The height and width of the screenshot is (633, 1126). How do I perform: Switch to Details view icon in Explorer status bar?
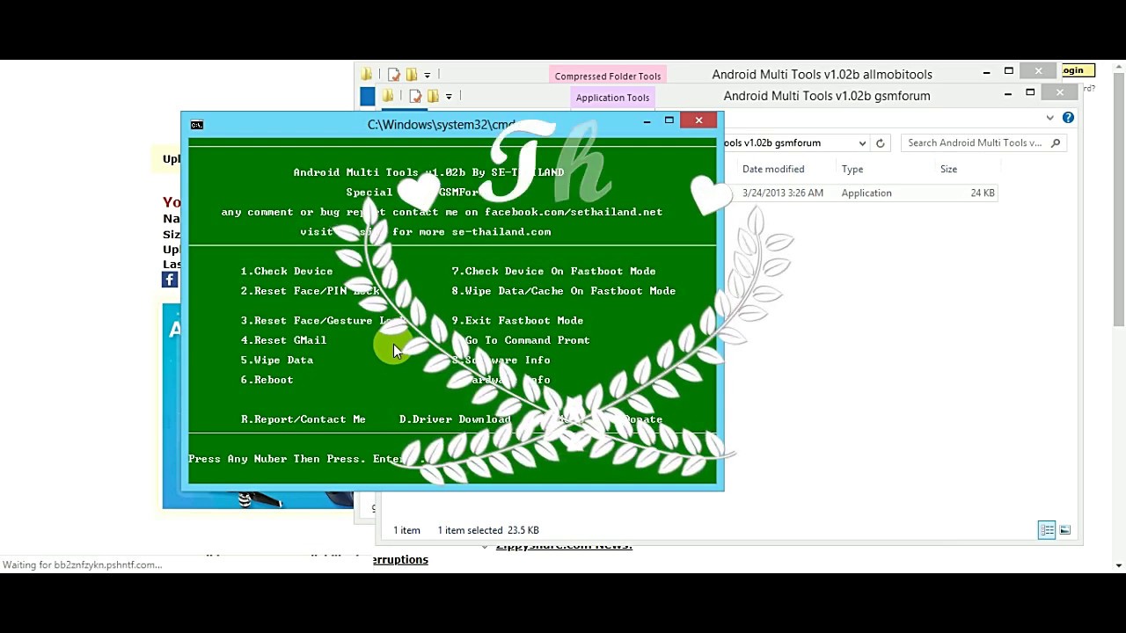click(1047, 529)
